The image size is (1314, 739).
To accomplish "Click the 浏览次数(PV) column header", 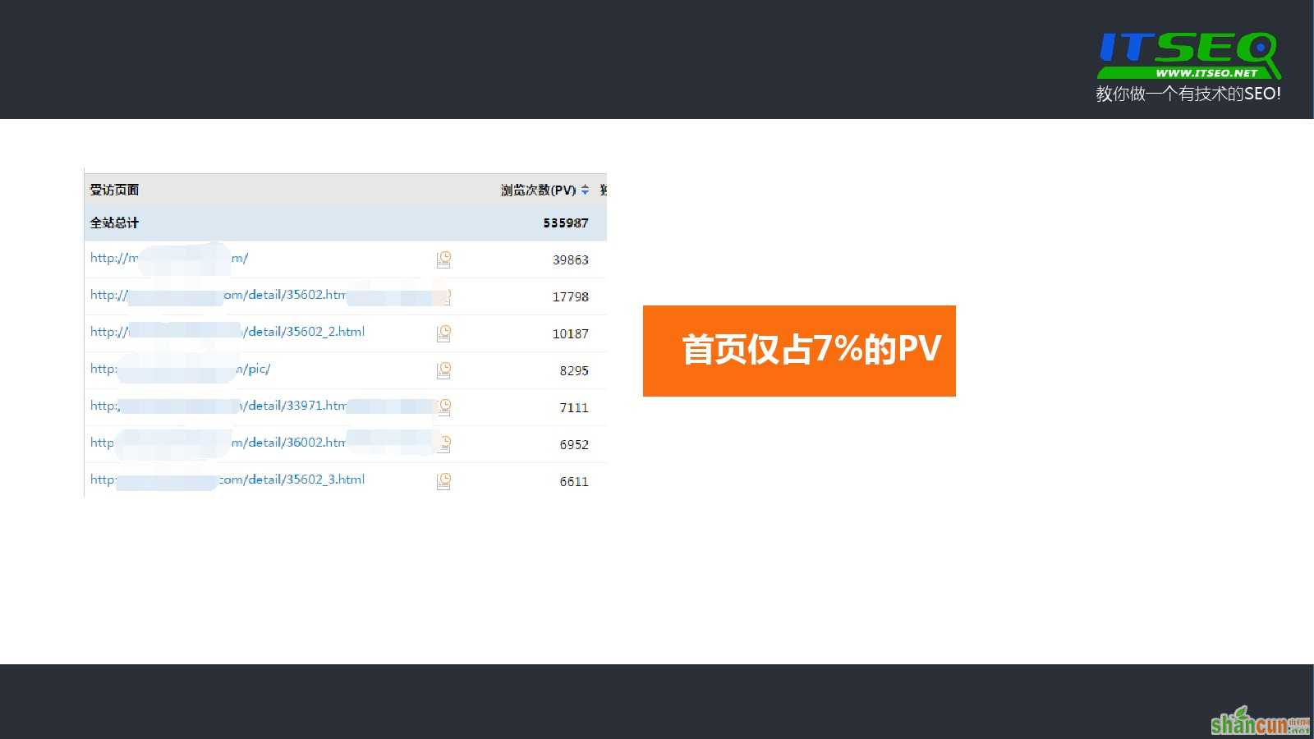I will [x=538, y=190].
